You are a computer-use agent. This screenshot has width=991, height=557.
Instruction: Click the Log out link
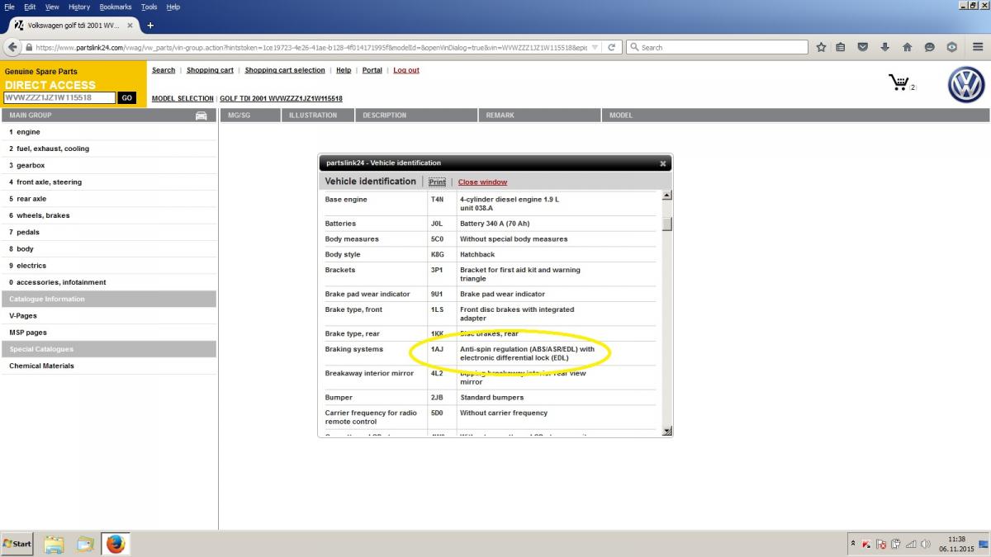(406, 70)
